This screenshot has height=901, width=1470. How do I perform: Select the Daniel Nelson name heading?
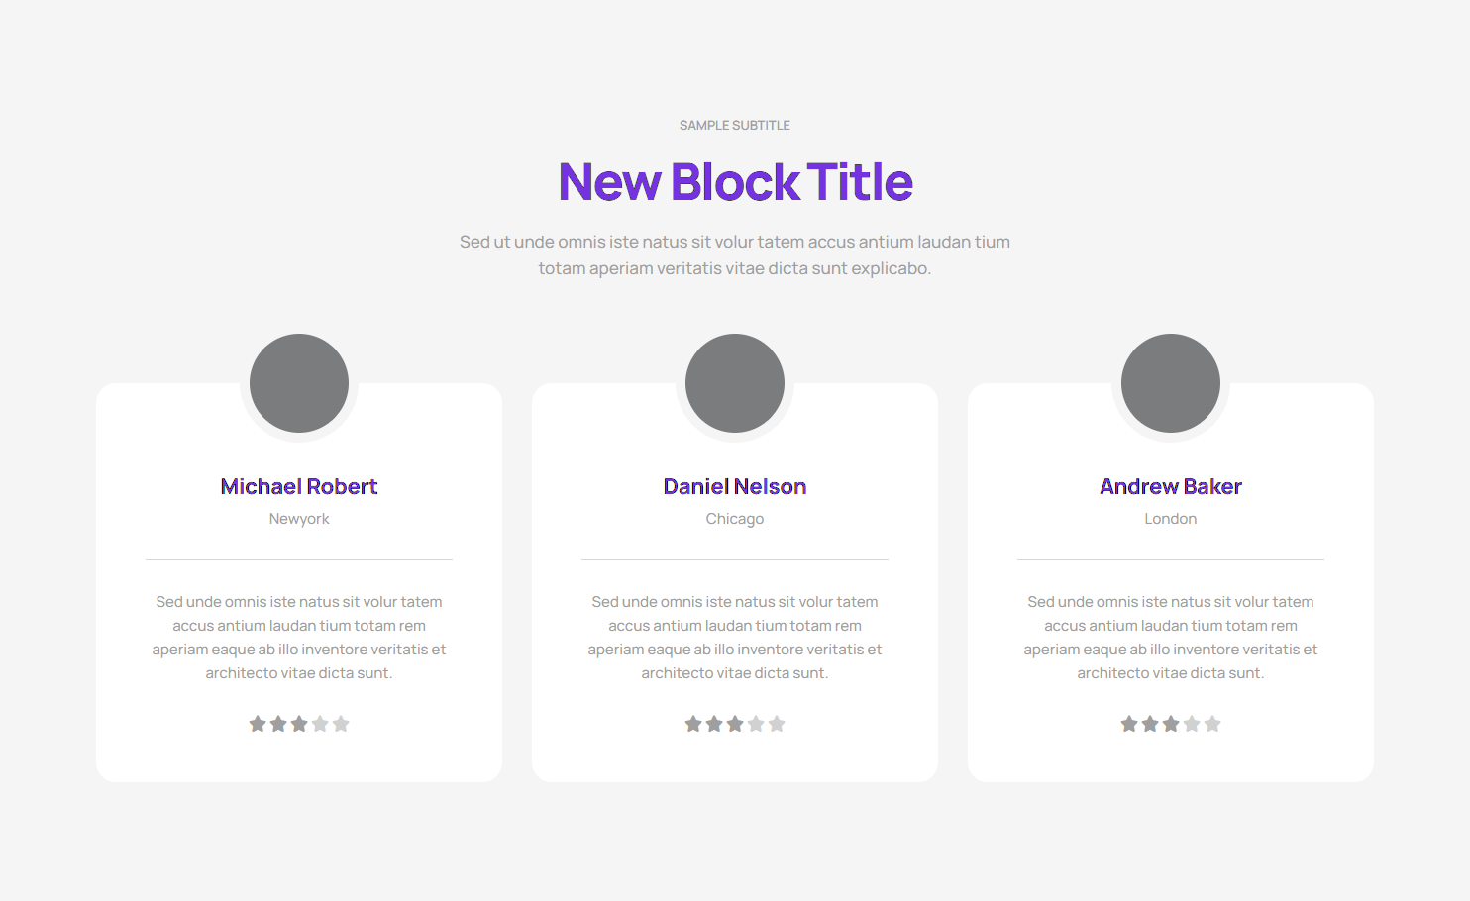(x=735, y=486)
